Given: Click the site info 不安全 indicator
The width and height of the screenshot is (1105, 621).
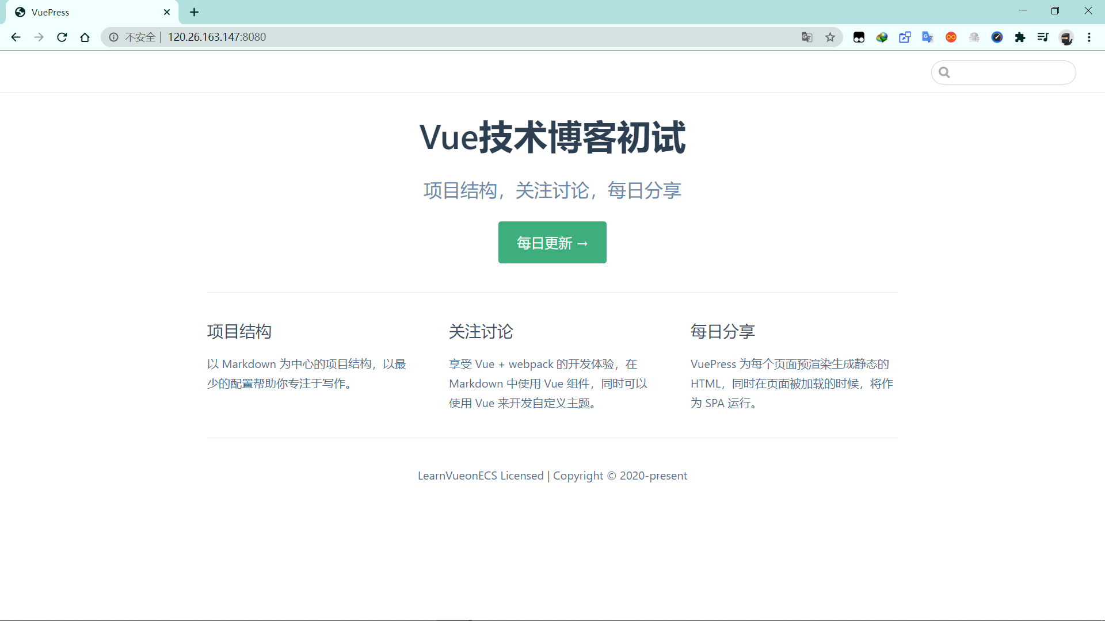Looking at the screenshot, I should click(x=132, y=37).
